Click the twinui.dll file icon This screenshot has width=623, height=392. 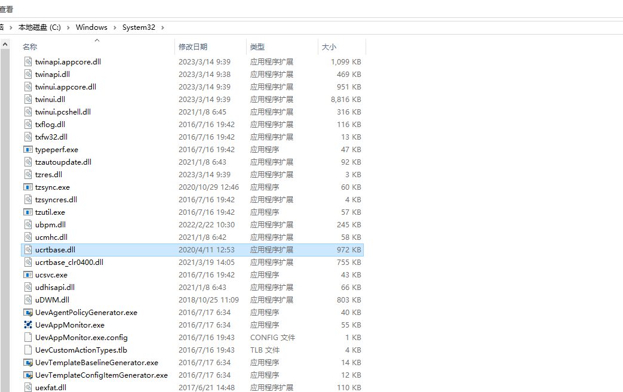[27, 99]
